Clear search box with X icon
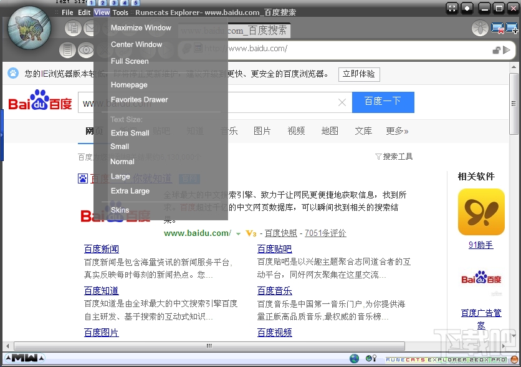 (x=342, y=102)
